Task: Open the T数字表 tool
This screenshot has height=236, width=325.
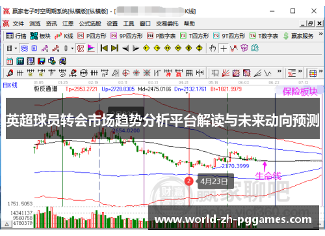Action: (x=264, y=36)
